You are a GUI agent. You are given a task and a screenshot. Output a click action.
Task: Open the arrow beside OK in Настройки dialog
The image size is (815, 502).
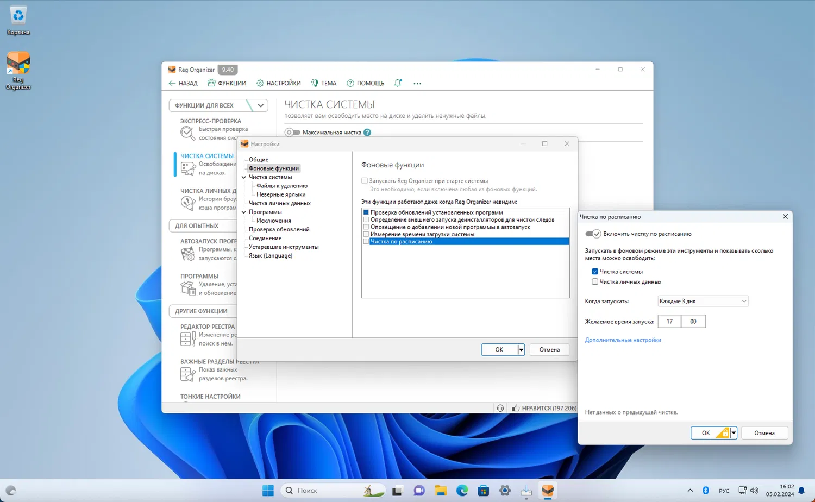(x=521, y=350)
